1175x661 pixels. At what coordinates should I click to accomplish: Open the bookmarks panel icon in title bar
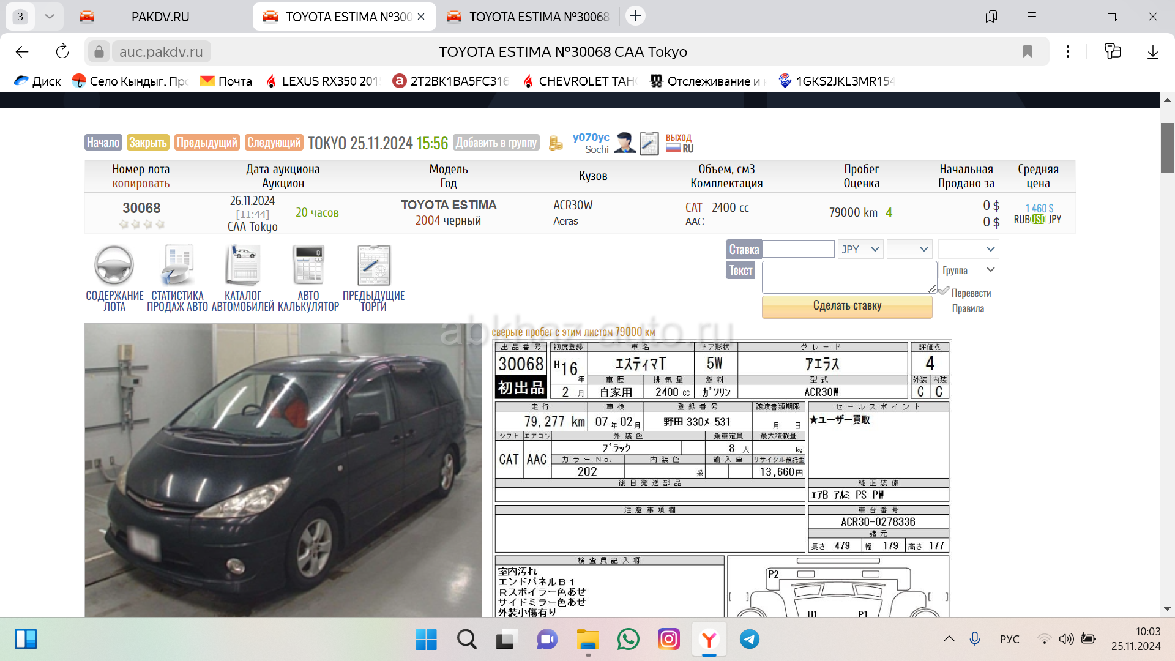991,17
